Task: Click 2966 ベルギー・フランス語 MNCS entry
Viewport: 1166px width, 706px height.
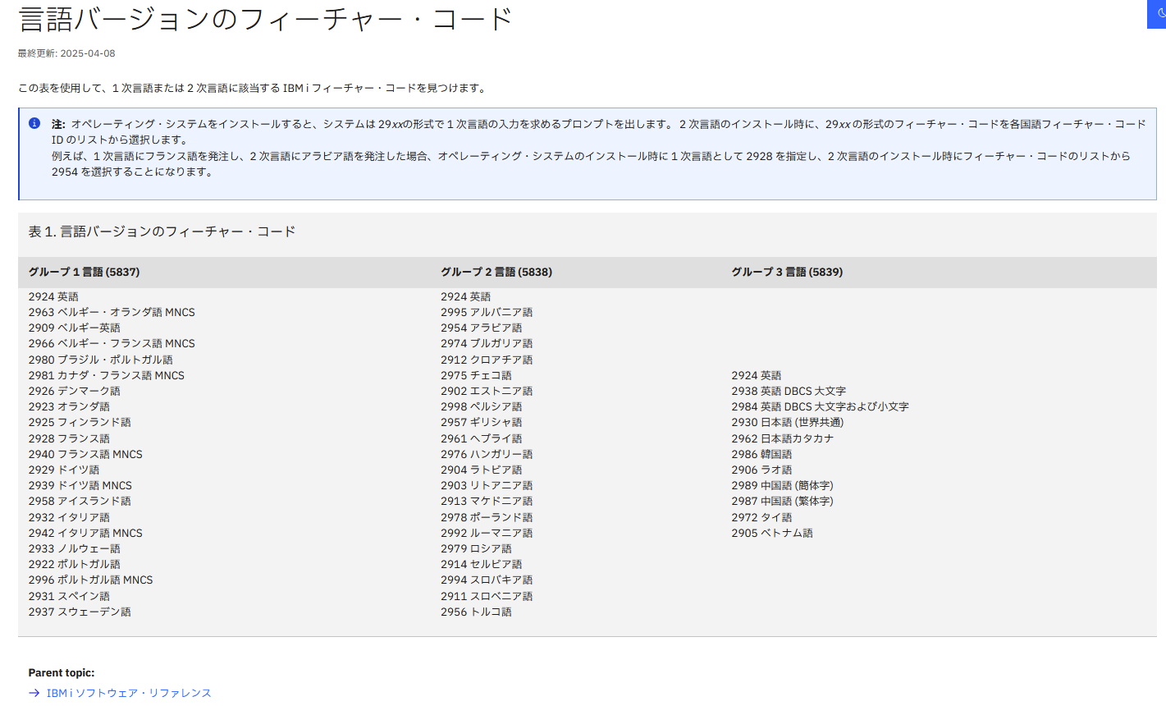Action: click(x=112, y=343)
